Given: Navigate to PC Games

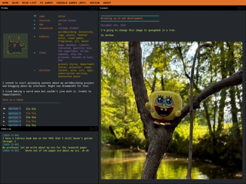Looking at the screenshot, I should coord(46,3).
